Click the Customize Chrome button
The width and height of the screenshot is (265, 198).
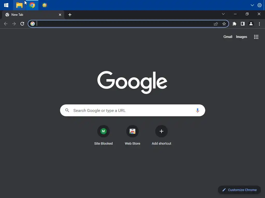coord(239,190)
